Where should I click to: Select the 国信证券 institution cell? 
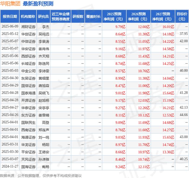click(x=28, y=86)
